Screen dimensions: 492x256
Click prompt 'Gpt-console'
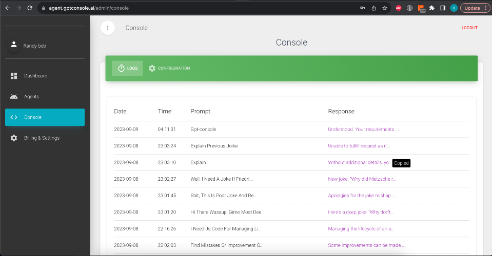click(x=203, y=129)
